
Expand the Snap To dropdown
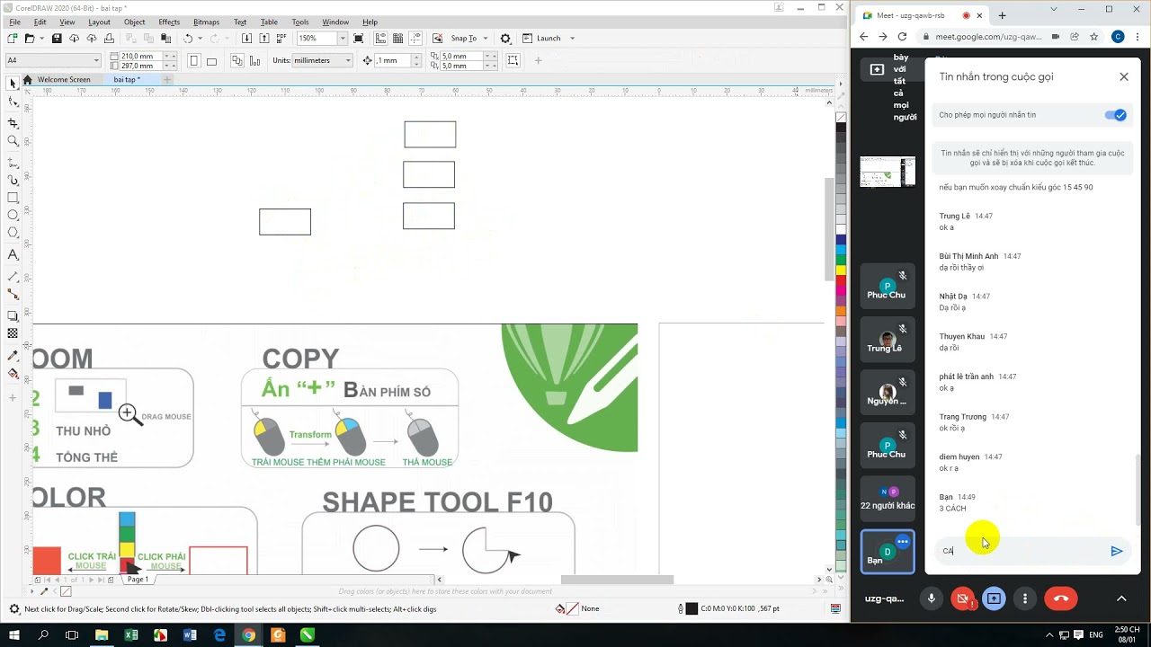pyautogui.click(x=486, y=39)
